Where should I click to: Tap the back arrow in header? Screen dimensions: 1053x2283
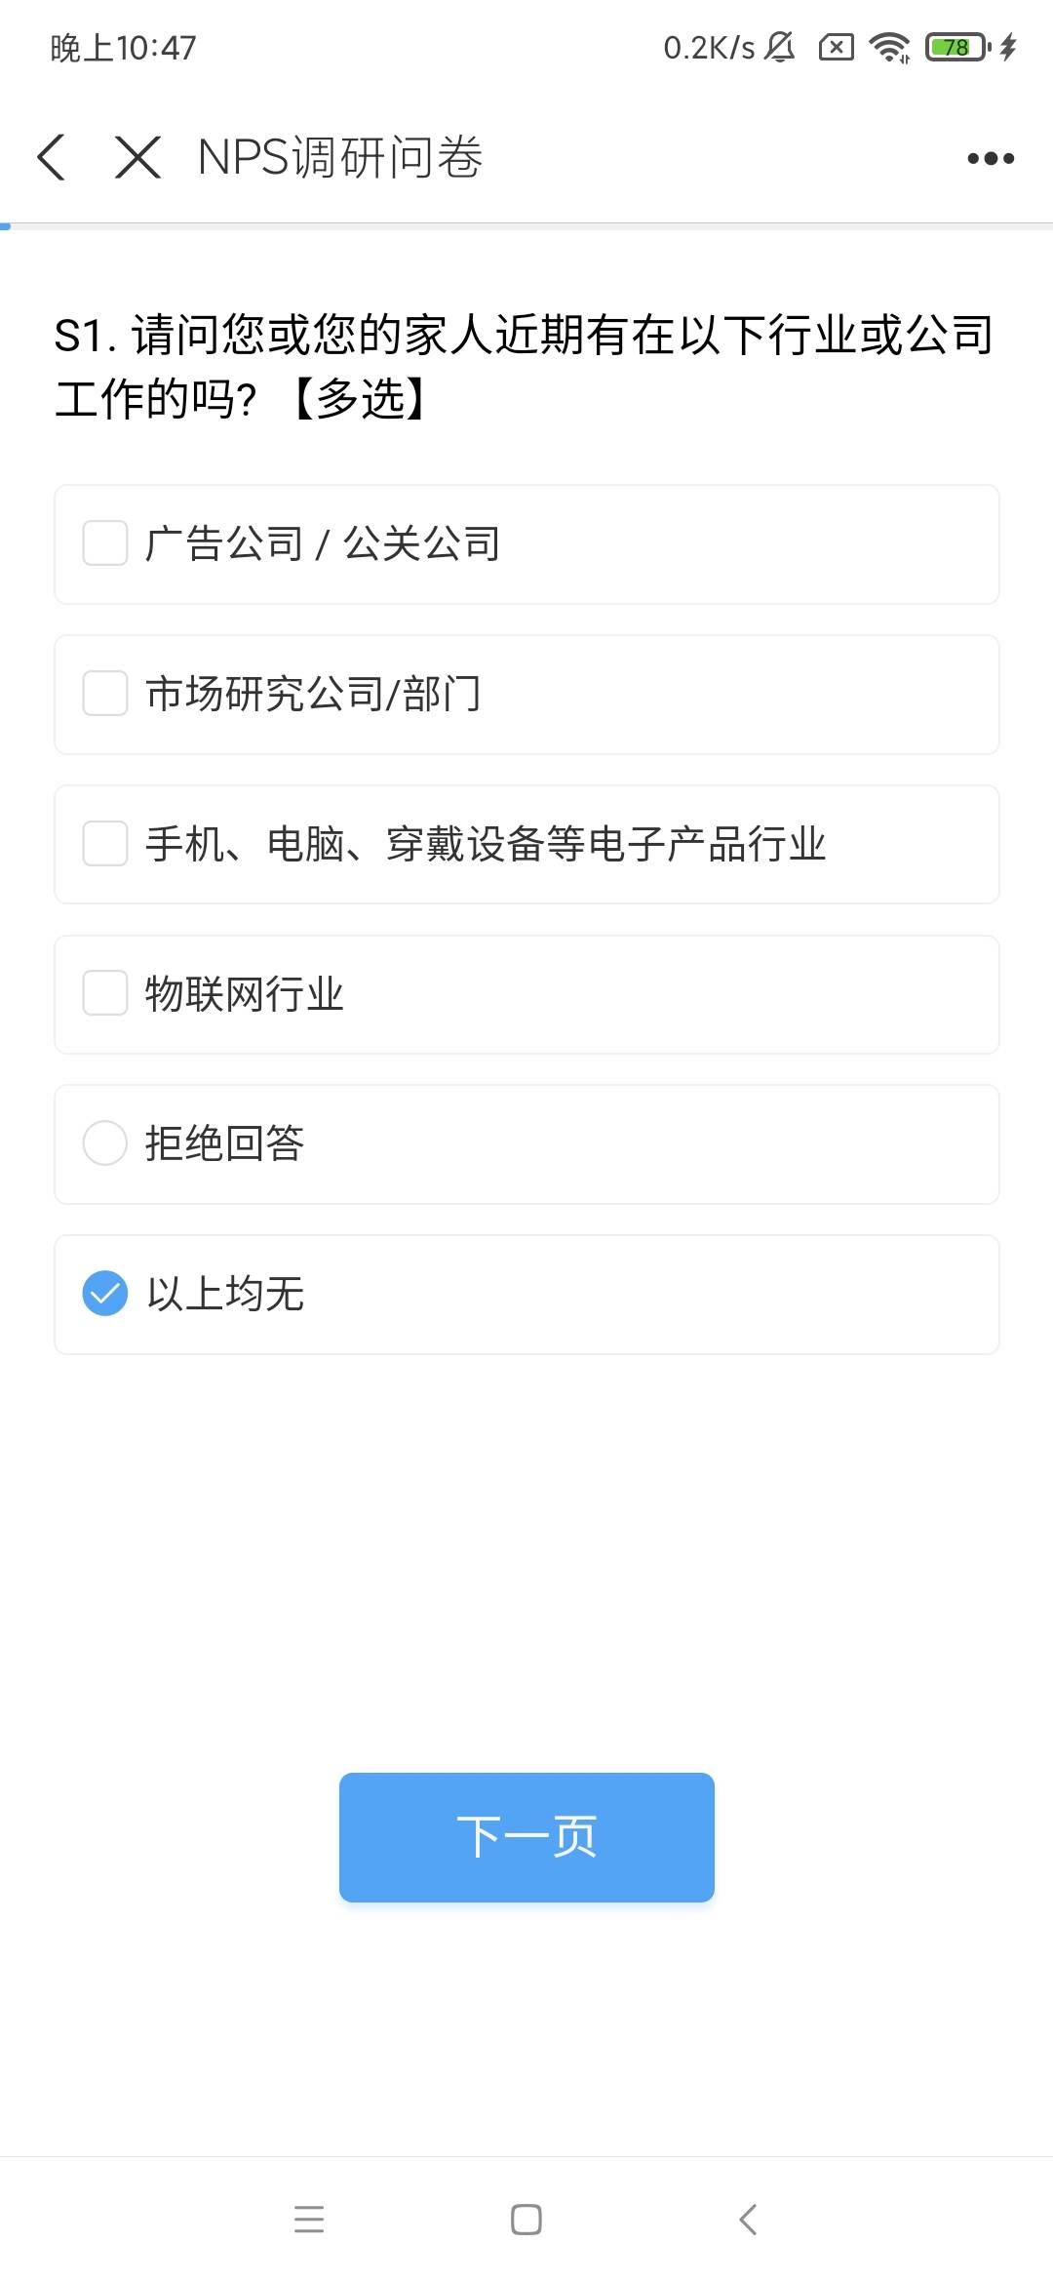click(x=52, y=157)
